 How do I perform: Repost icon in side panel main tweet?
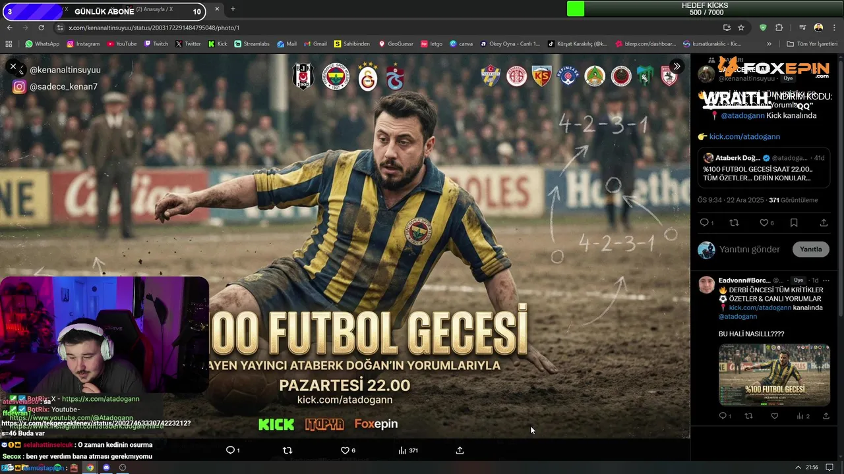pyautogui.click(x=734, y=223)
